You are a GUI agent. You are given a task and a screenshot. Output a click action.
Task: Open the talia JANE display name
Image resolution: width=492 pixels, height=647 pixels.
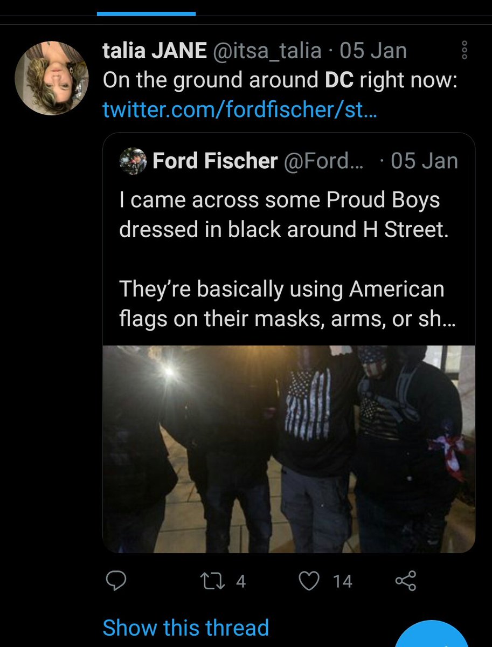pyautogui.click(x=154, y=51)
